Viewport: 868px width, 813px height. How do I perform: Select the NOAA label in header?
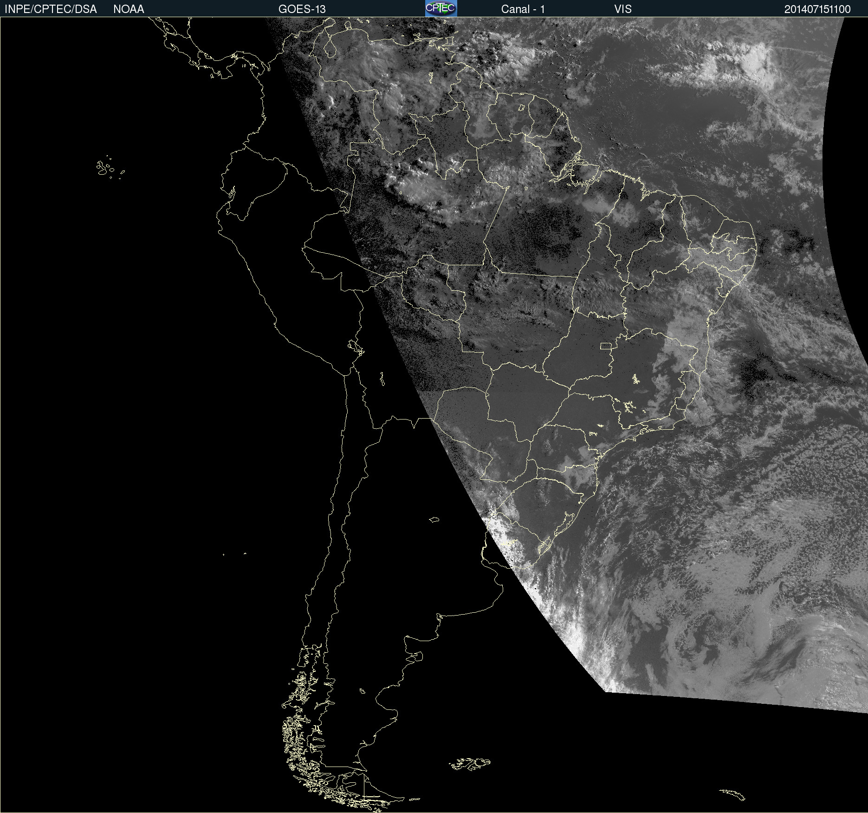pos(129,9)
